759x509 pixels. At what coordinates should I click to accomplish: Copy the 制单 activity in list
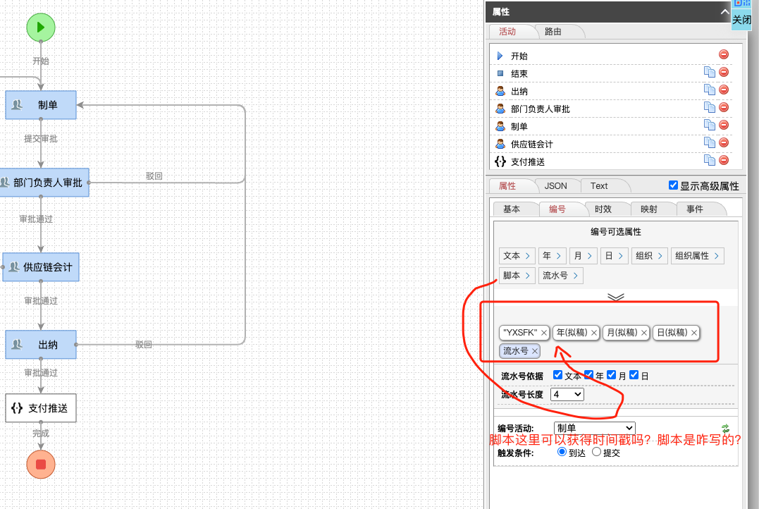pyautogui.click(x=709, y=125)
